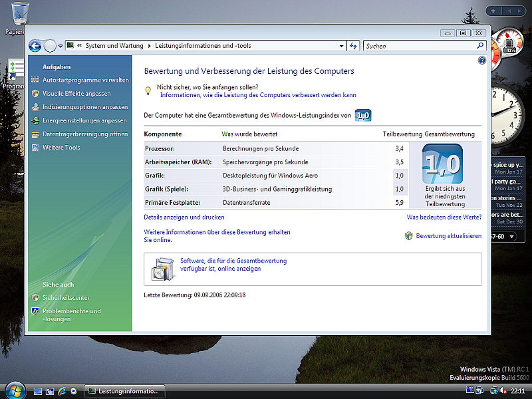Expand the System und Wartung breadcrumb arrow
532x399 pixels.
coord(149,46)
